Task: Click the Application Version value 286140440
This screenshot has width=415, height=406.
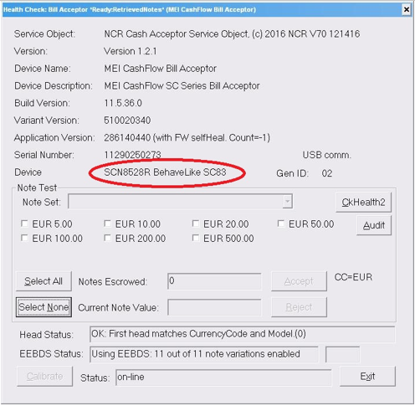Action: (x=127, y=137)
